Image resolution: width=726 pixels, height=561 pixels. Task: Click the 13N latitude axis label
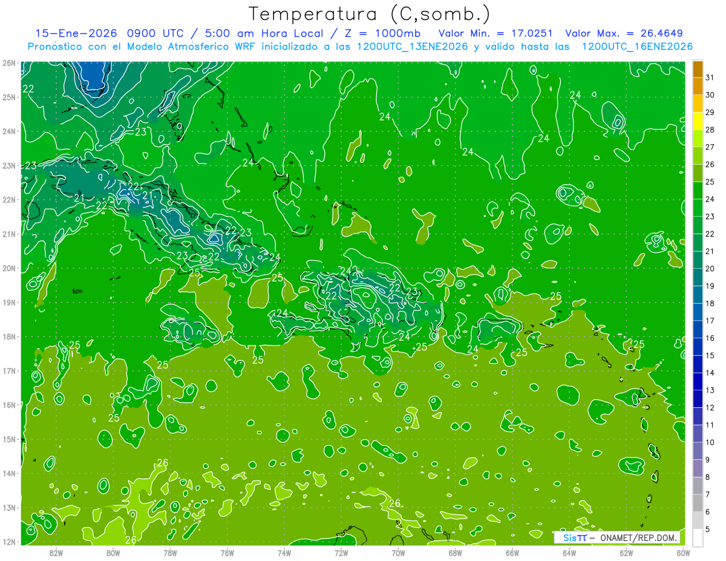pos(9,507)
